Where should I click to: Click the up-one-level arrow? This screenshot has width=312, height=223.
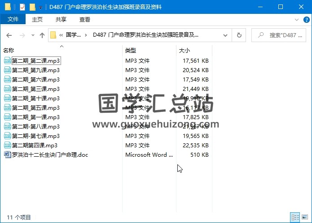point(42,35)
